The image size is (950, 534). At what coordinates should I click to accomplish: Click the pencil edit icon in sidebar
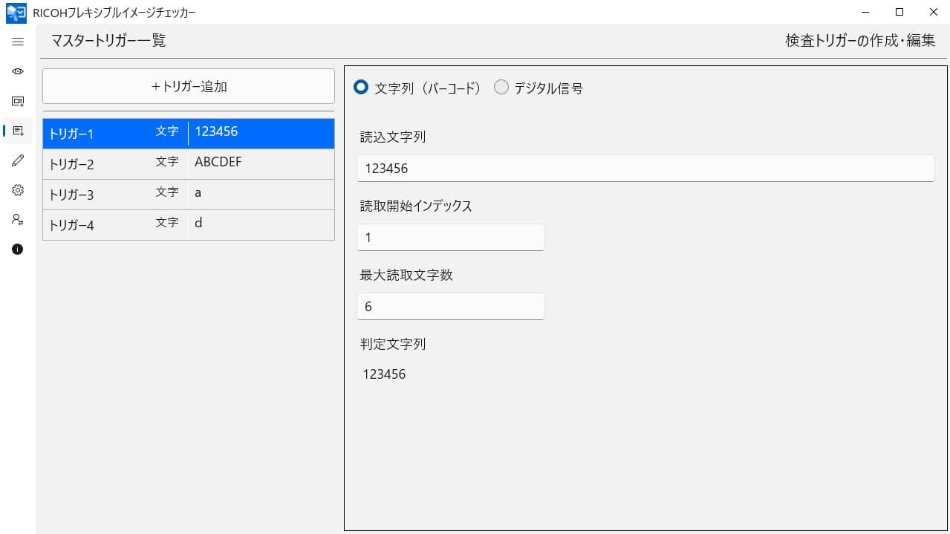point(18,160)
